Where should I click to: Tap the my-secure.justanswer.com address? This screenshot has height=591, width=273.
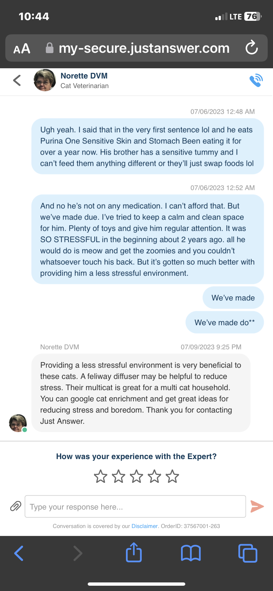tap(144, 48)
